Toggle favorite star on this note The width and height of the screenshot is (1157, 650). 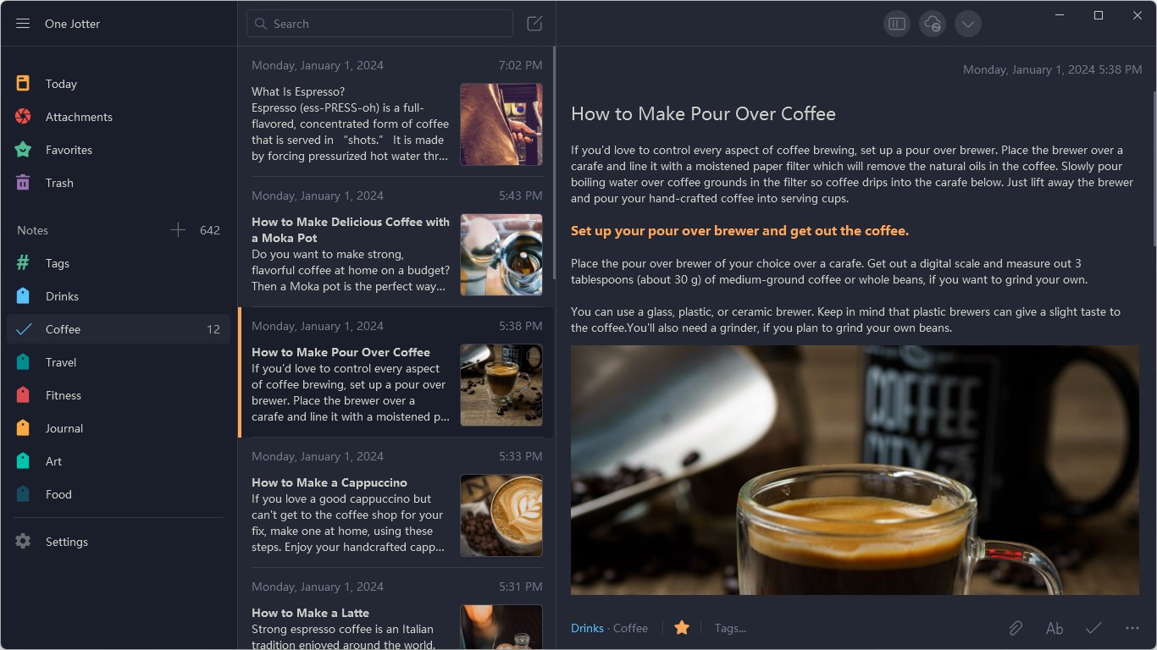[x=682, y=627]
